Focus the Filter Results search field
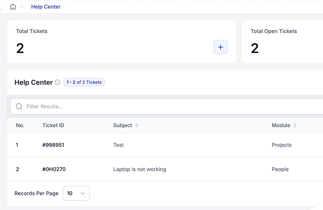The image size is (323, 210). click(x=164, y=107)
